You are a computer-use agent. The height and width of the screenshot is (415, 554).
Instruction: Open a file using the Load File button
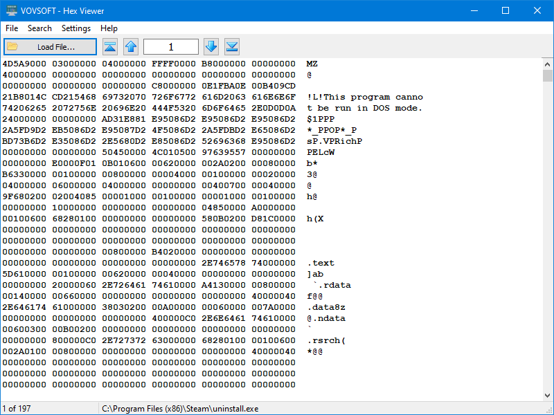(x=49, y=46)
